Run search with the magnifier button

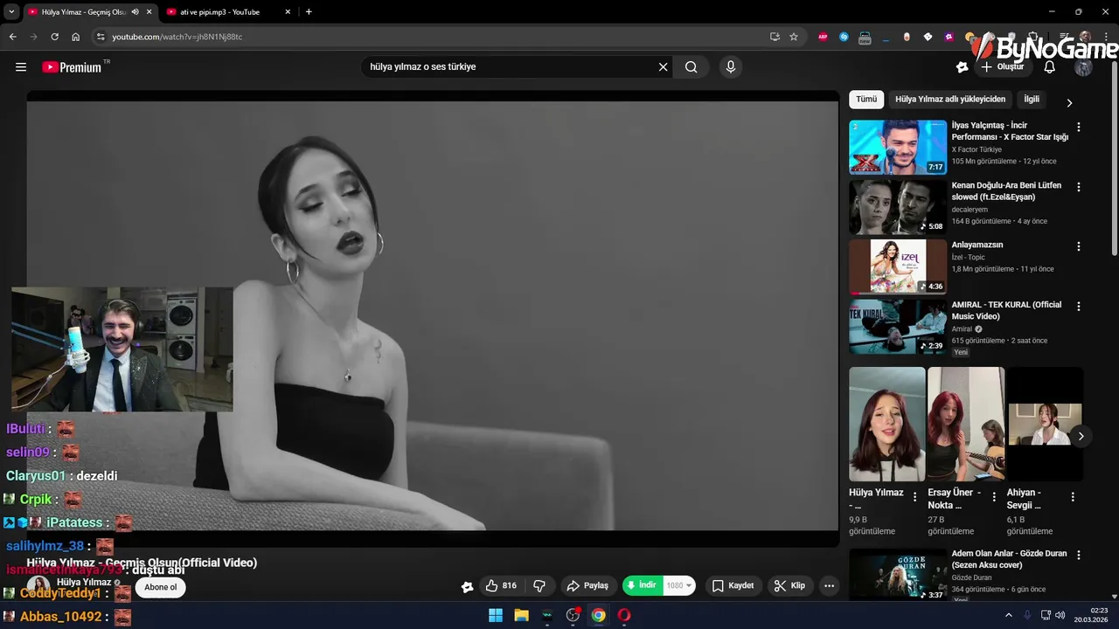(691, 67)
